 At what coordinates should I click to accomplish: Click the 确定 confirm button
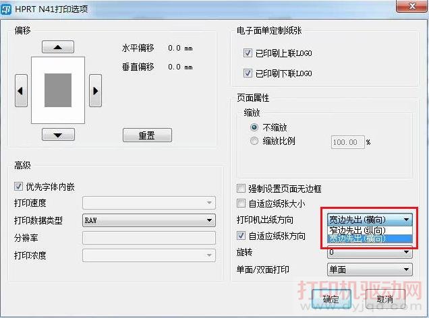point(331,299)
